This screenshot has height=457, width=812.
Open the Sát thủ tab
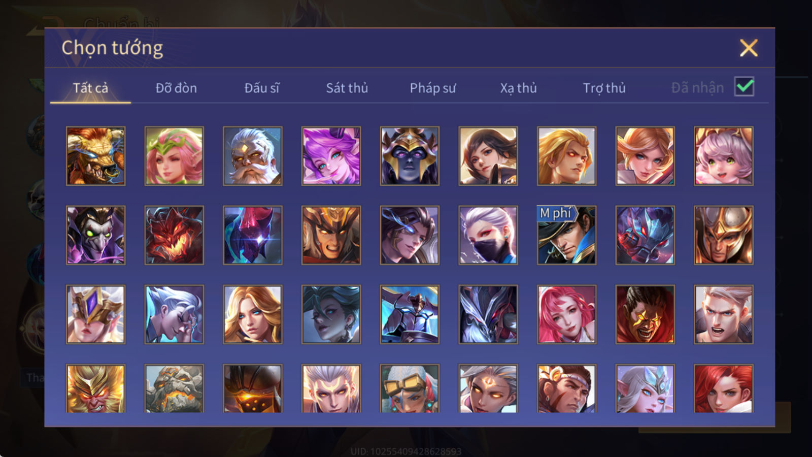pyautogui.click(x=347, y=88)
